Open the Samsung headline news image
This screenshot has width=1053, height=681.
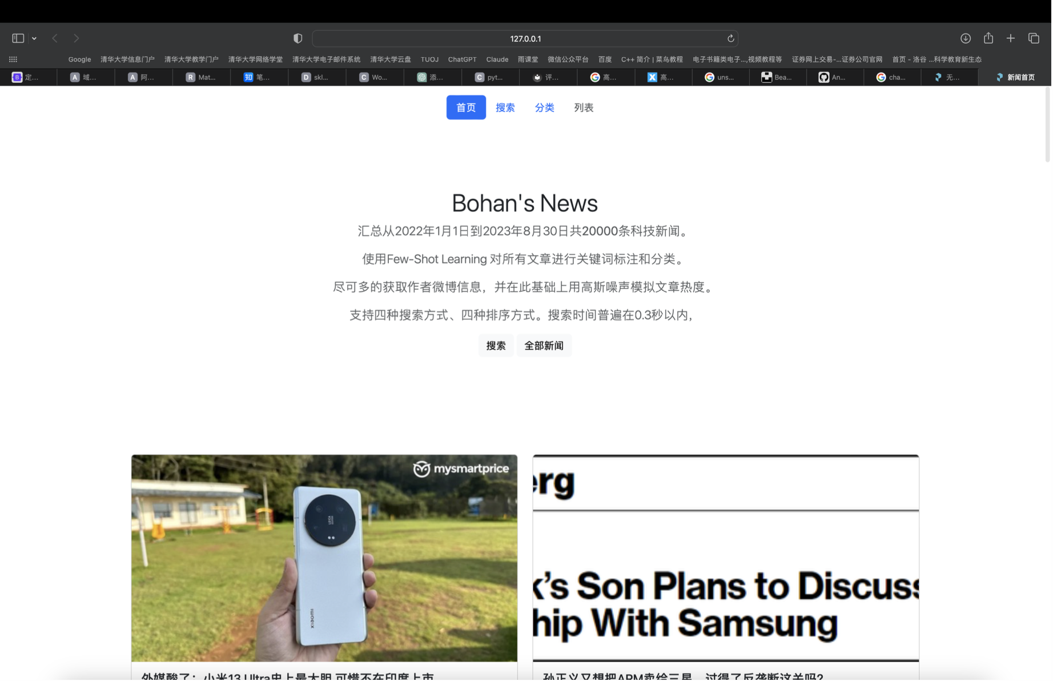726,558
